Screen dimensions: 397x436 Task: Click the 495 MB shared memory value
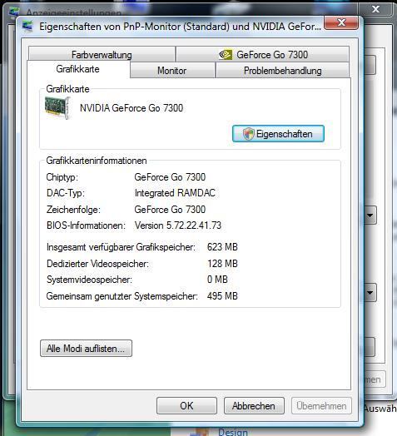click(222, 296)
